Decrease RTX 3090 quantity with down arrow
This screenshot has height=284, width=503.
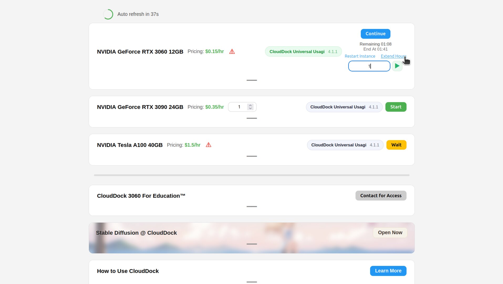(x=250, y=109)
